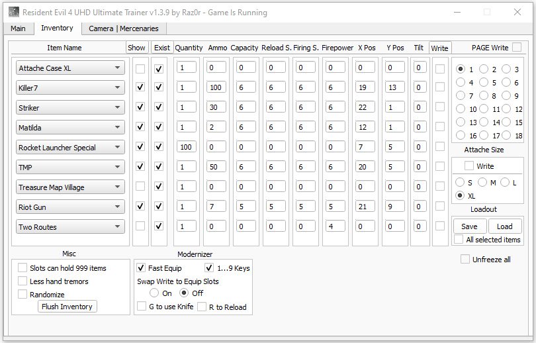Toggle the Randomize checkbox
The image size is (536, 343).
coord(22,294)
